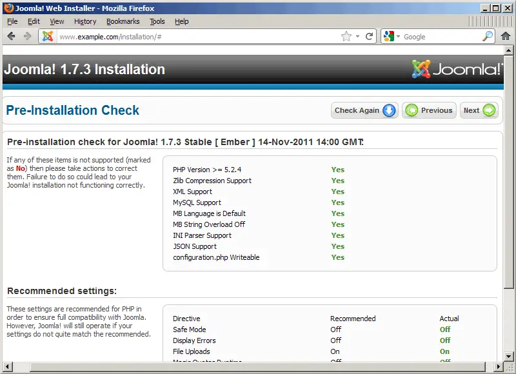This screenshot has height=374, width=516.
Task: Go forward using the browser Forward arrow
Action: click(28, 36)
